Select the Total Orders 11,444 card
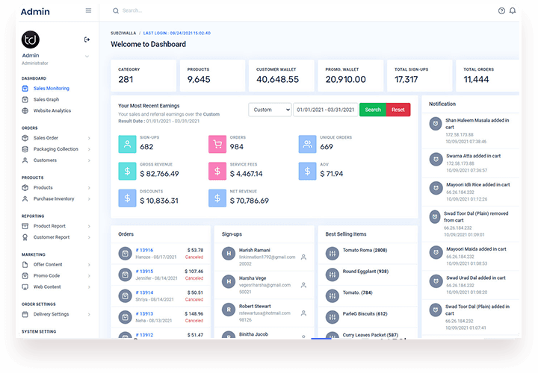Viewport: 538px width, 373px height. coord(487,75)
